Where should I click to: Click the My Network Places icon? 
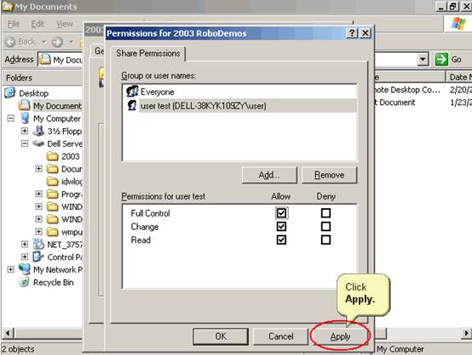pos(25,269)
